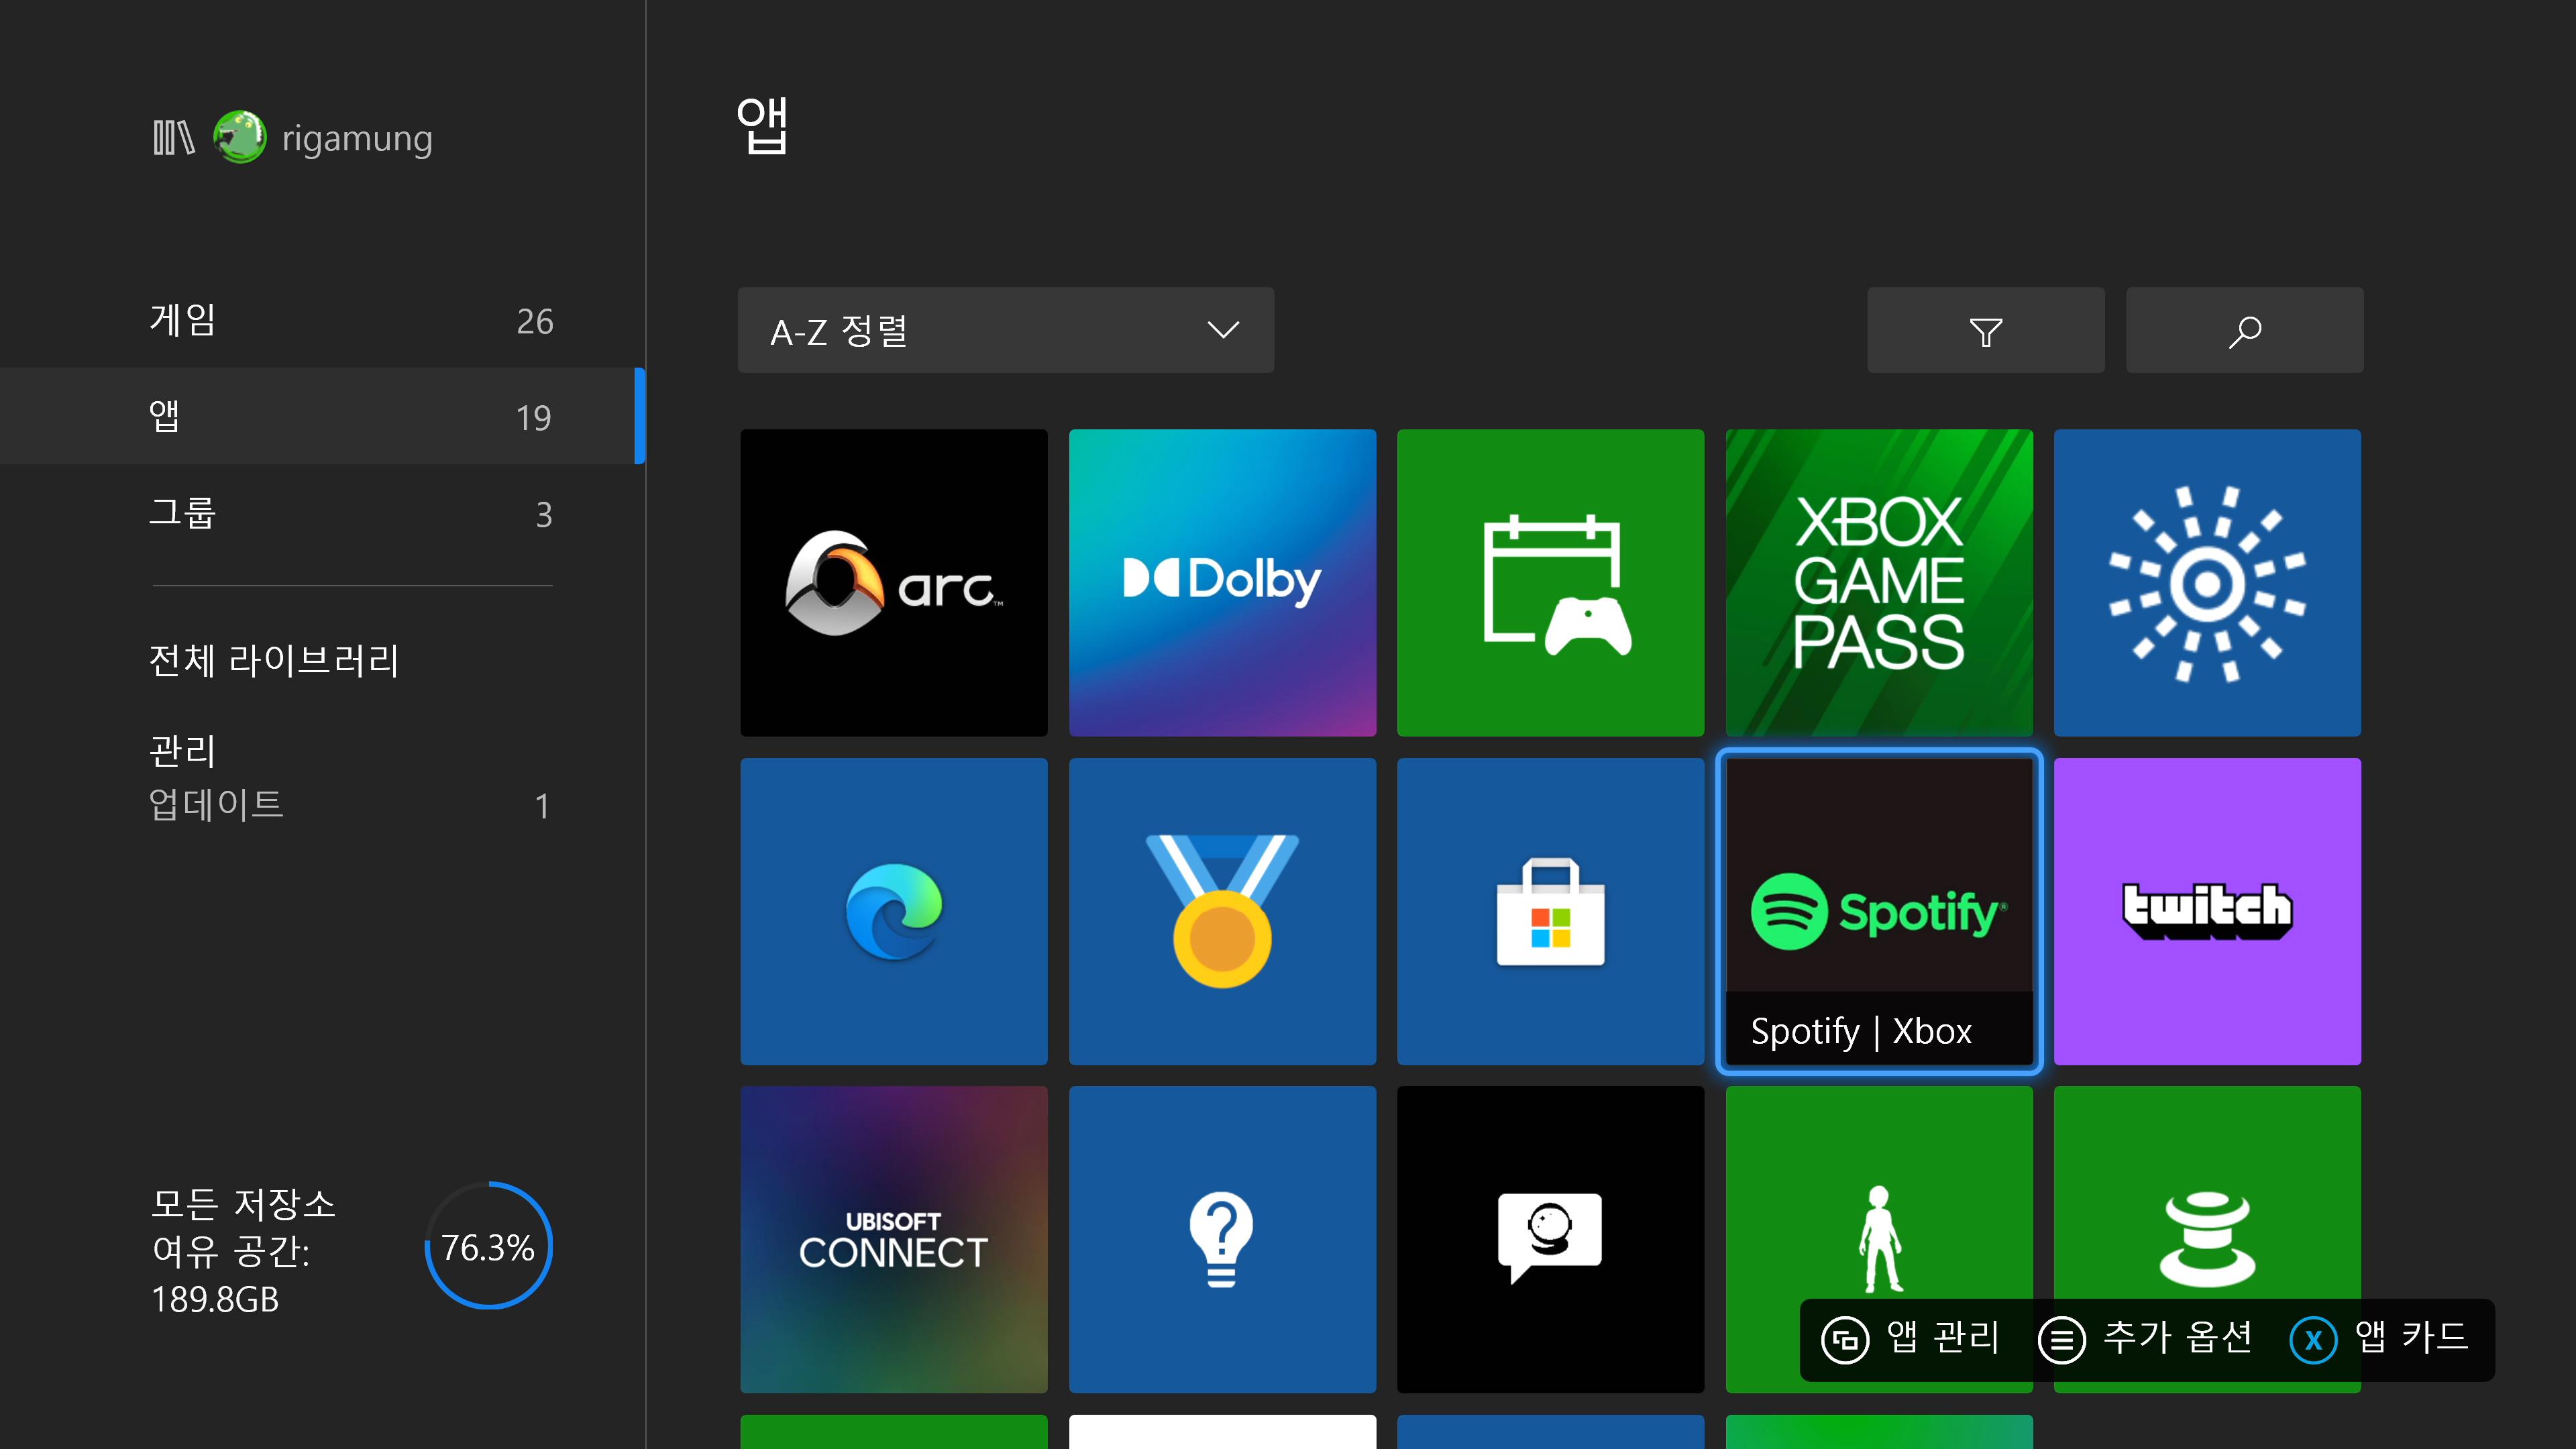Open 전체 라이브러리 in the sidebar
The width and height of the screenshot is (2576, 1449).
pyautogui.click(x=274, y=660)
